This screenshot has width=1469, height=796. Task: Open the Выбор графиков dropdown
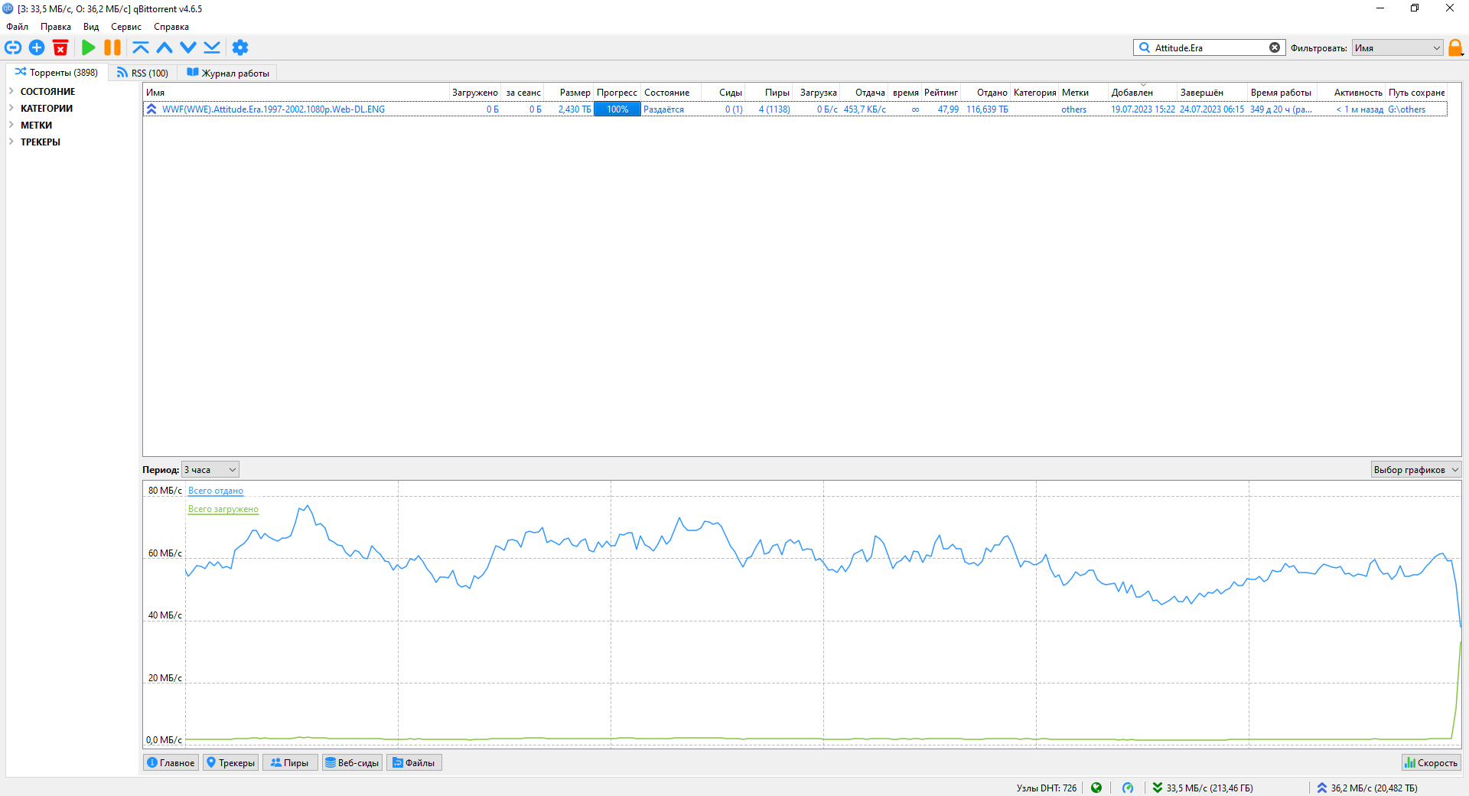click(x=1415, y=470)
